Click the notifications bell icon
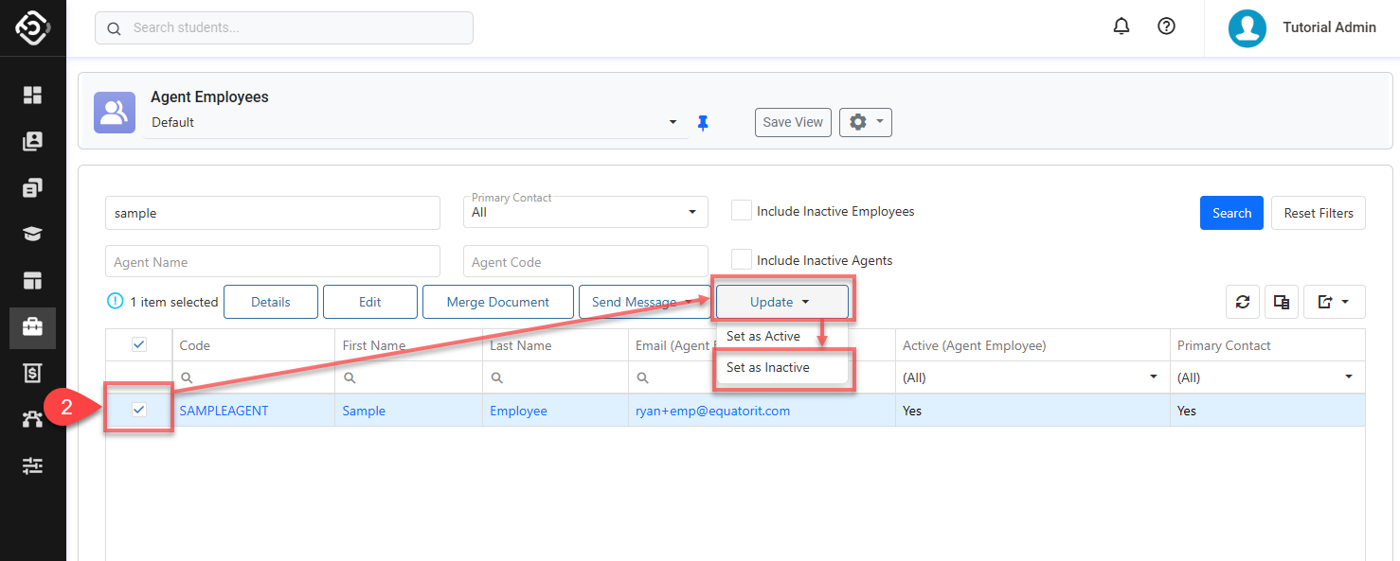The width and height of the screenshot is (1400, 561). (x=1122, y=27)
